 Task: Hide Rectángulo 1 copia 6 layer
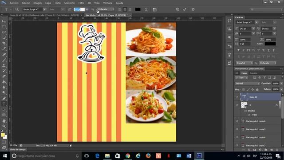pos(237,121)
